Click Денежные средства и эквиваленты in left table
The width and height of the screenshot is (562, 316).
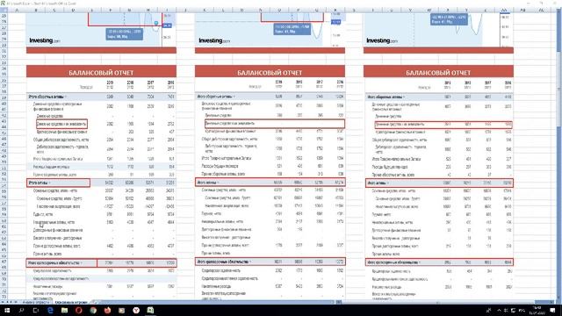(x=61, y=124)
